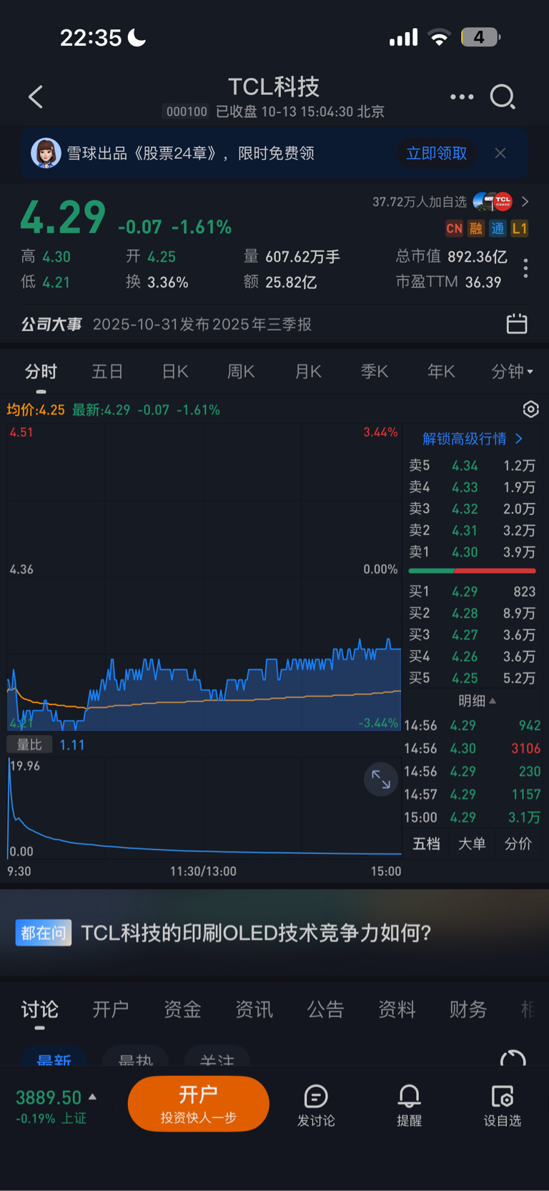549x1191 pixels.
Task: Switch to 五日 chart tab
Action: tap(107, 371)
